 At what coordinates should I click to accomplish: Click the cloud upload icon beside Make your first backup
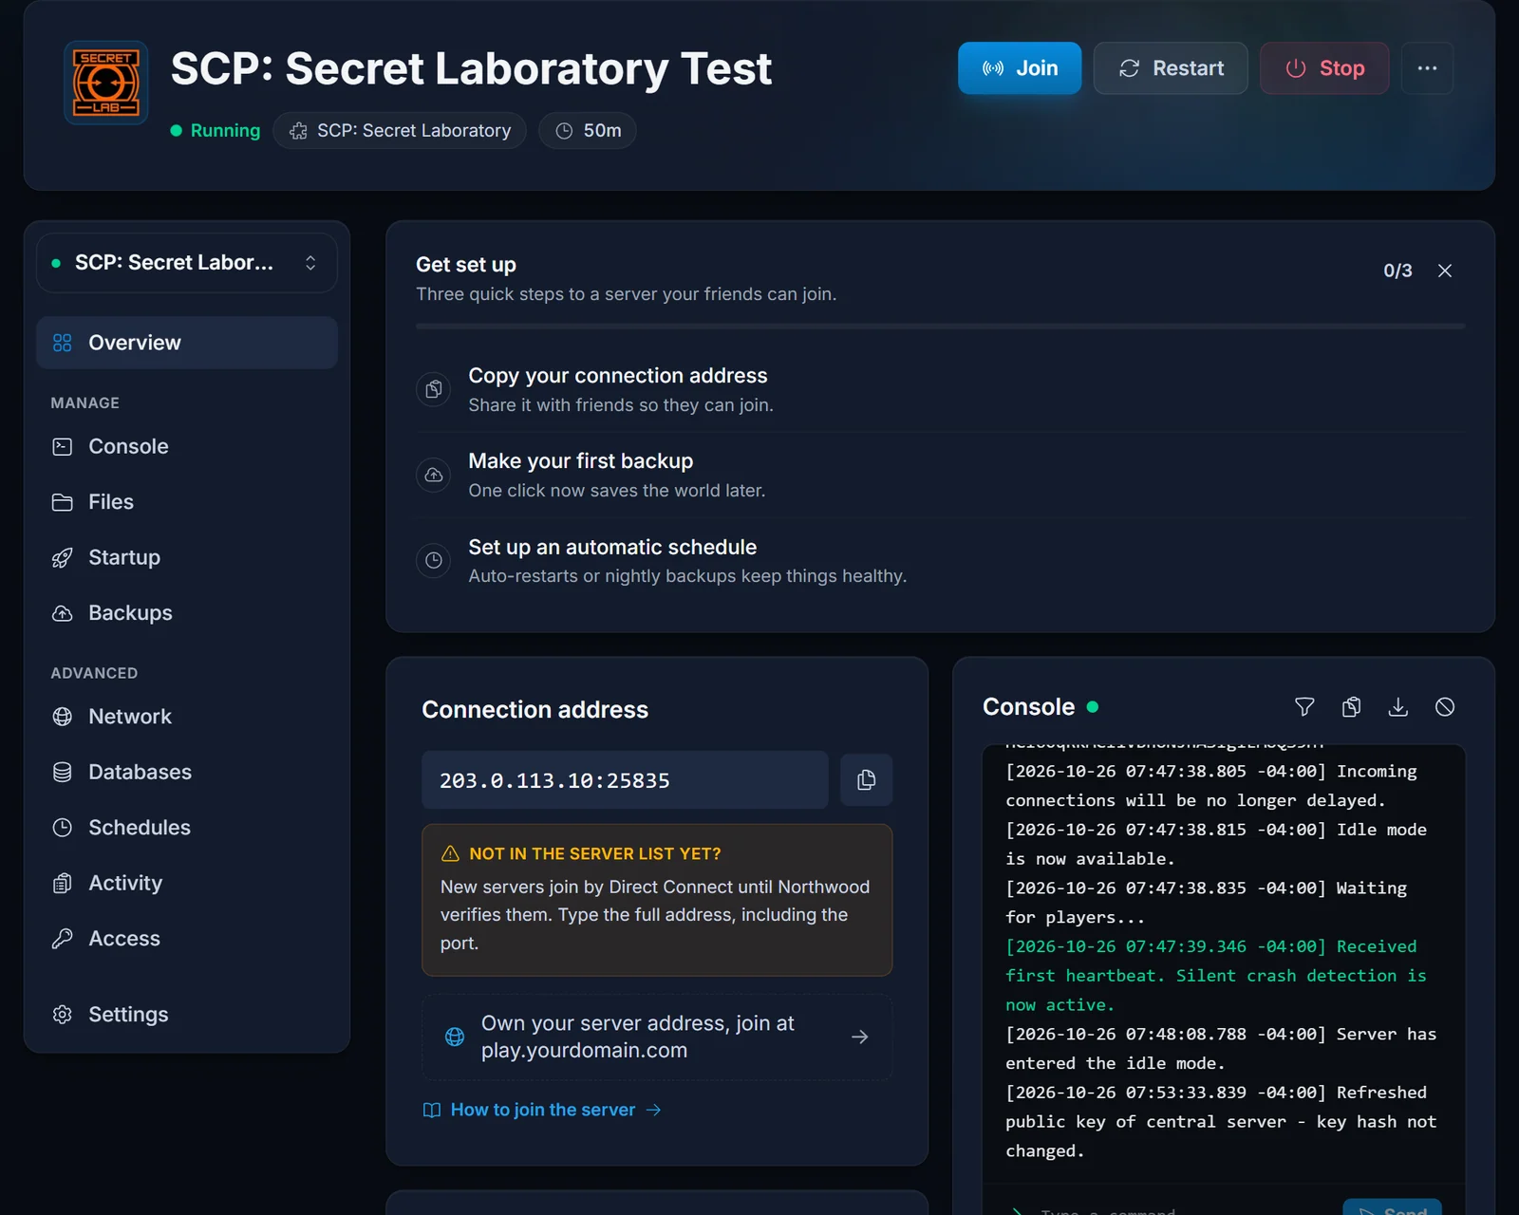(x=434, y=475)
